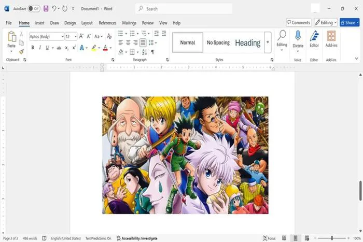Screen dimensions: 363x242
Task: Open the borders dropdown
Action: pos(137,52)
